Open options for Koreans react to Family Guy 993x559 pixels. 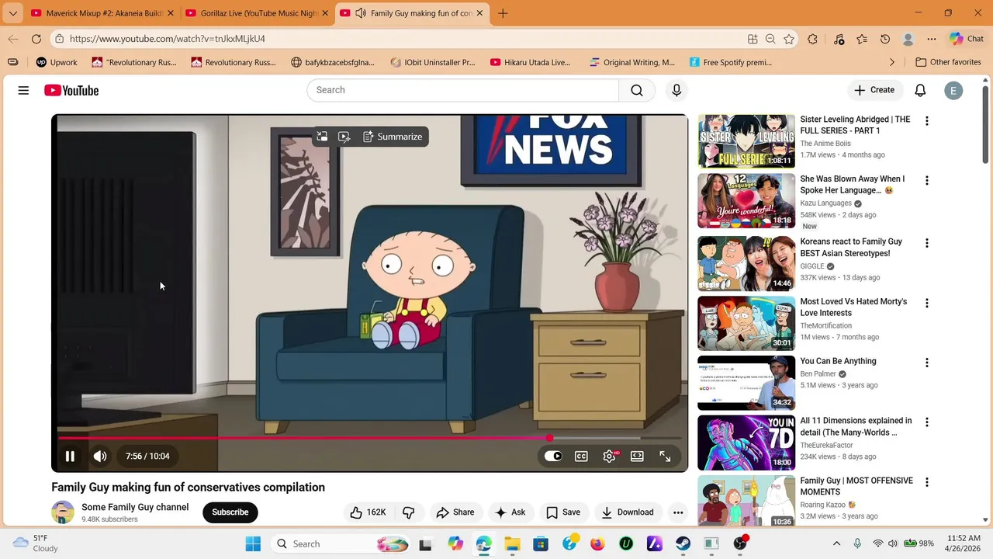click(926, 244)
